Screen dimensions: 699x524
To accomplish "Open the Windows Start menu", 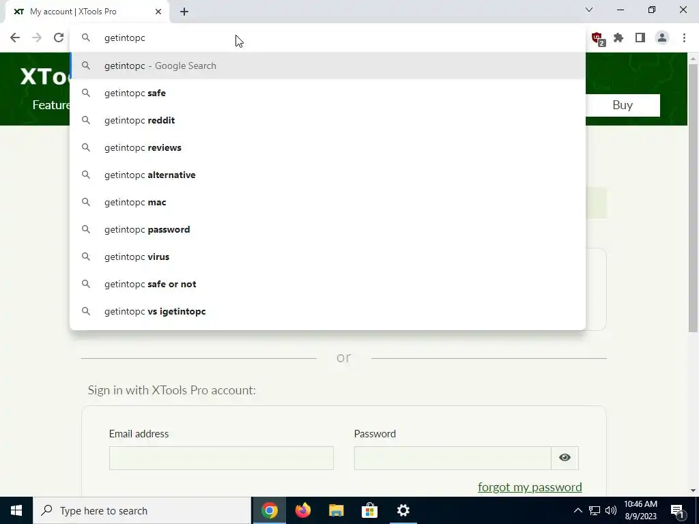I will pos(16,510).
